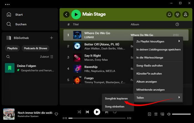Screen dimensions: 194x123
Task: Open the user profile icon
Action: coord(185,14)
